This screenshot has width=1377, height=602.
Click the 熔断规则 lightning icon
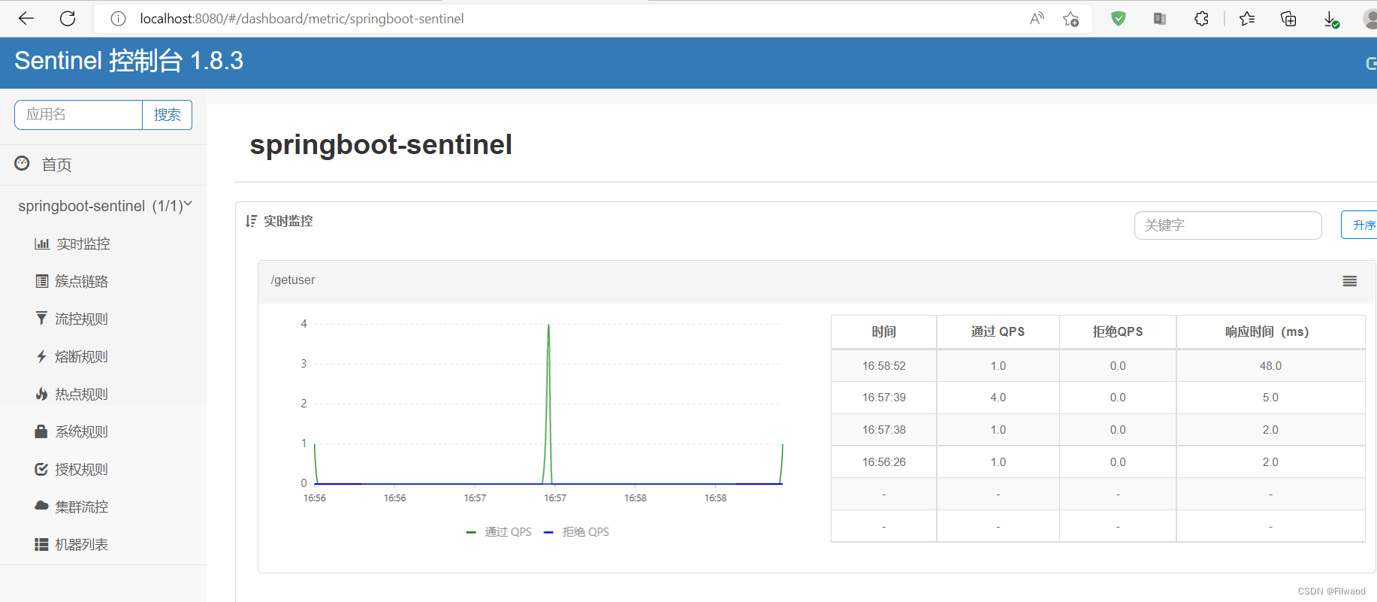(x=41, y=356)
